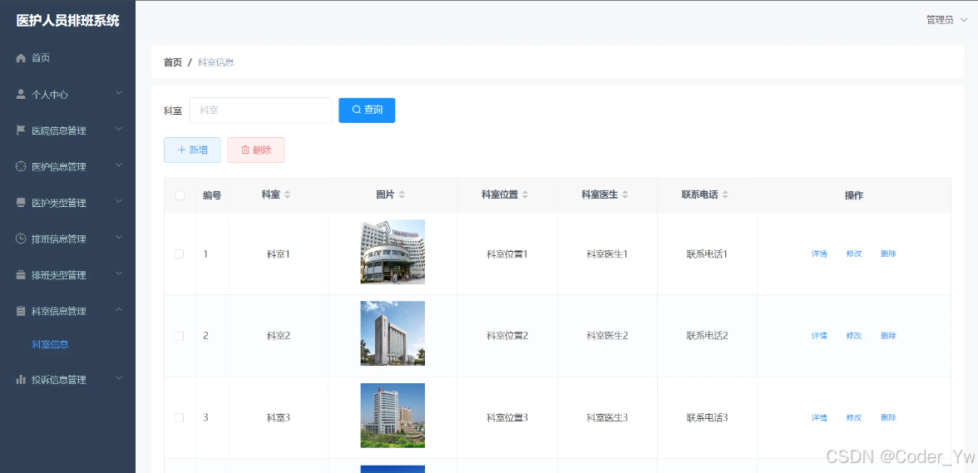Click the home icon beside 首页

click(21, 58)
